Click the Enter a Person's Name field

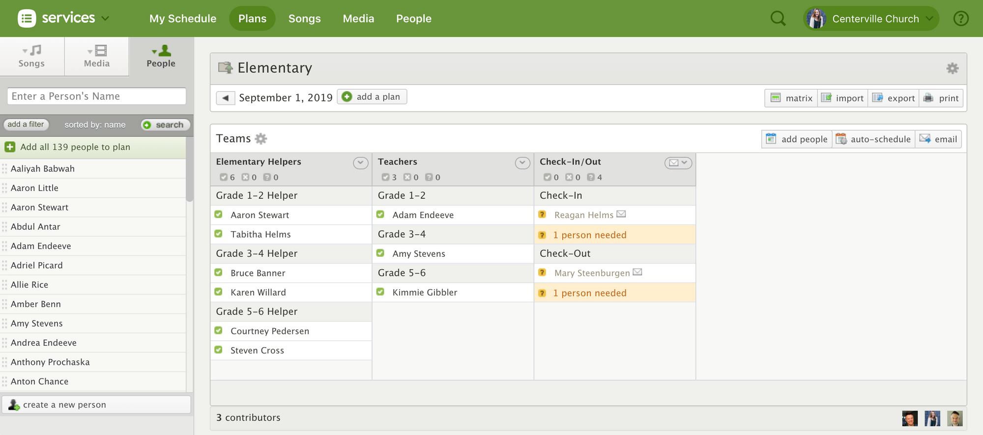(96, 96)
